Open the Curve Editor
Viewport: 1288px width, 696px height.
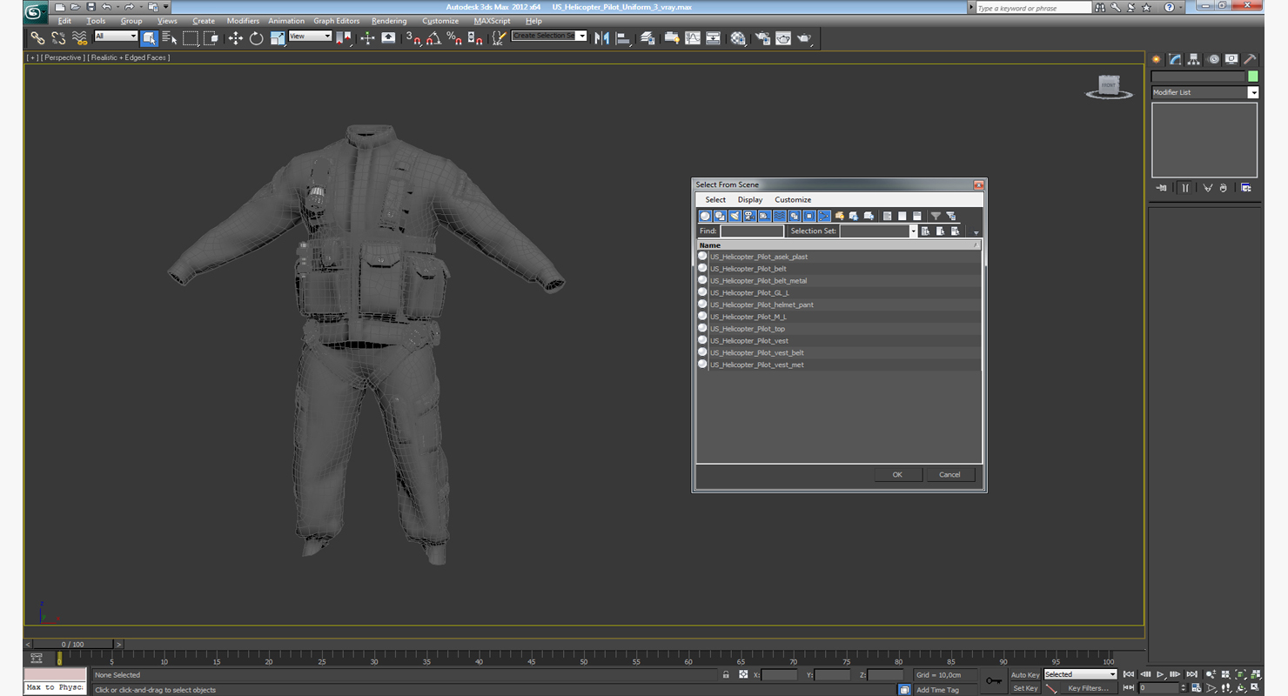[x=693, y=38]
